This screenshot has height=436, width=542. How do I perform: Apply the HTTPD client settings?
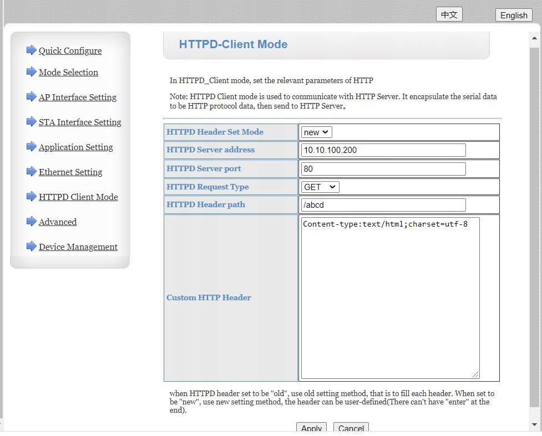311,428
